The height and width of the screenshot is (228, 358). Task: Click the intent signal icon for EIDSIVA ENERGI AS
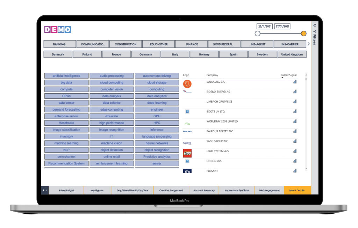(295, 91)
